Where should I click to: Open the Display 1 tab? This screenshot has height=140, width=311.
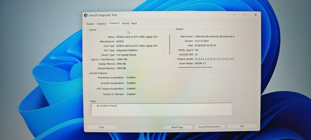coord(102,24)
